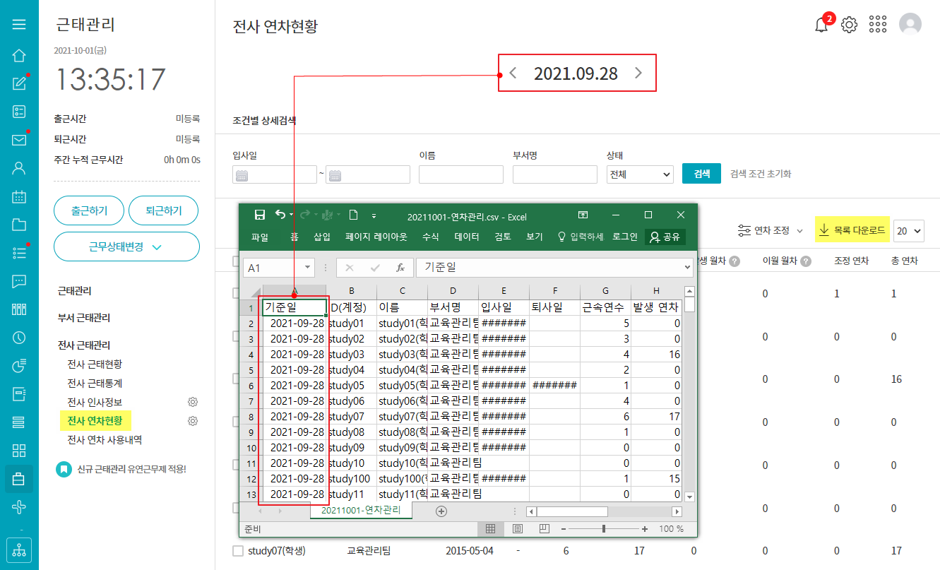Click 목록 다운로드 button
This screenshot has height=570, width=940.
tap(851, 230)
